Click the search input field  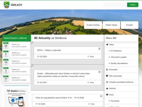pos(115,5)
